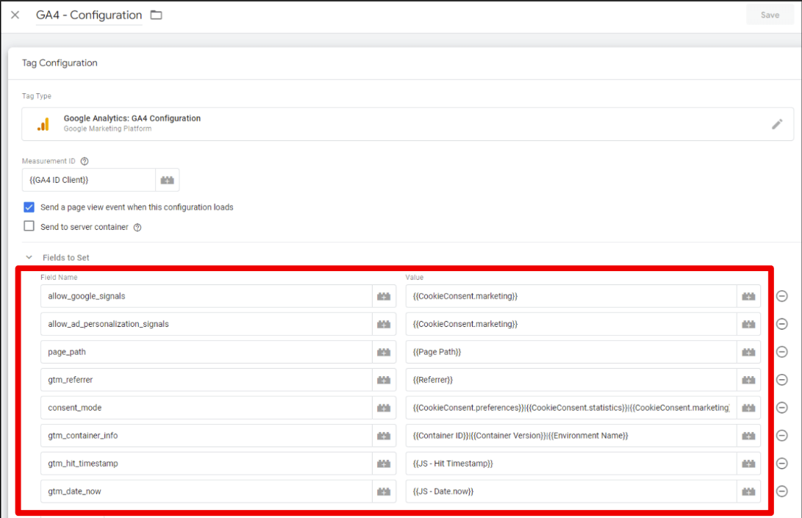This screenshot has width=802, height=518.
Task: Click the folder icon beside tag name
Action: 156,15
